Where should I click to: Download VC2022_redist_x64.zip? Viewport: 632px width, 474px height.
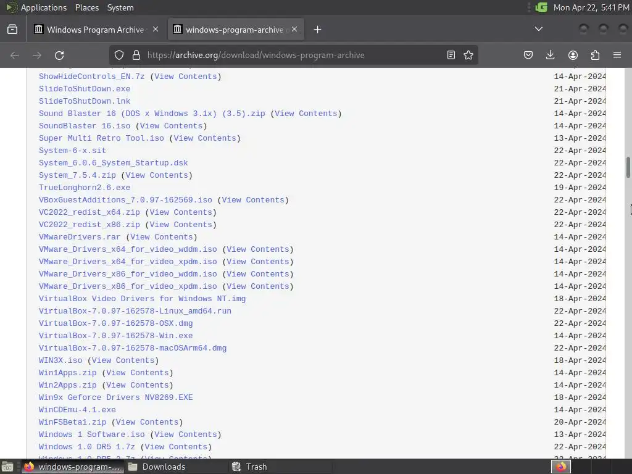pyautogui.click(x=89, y=212)
